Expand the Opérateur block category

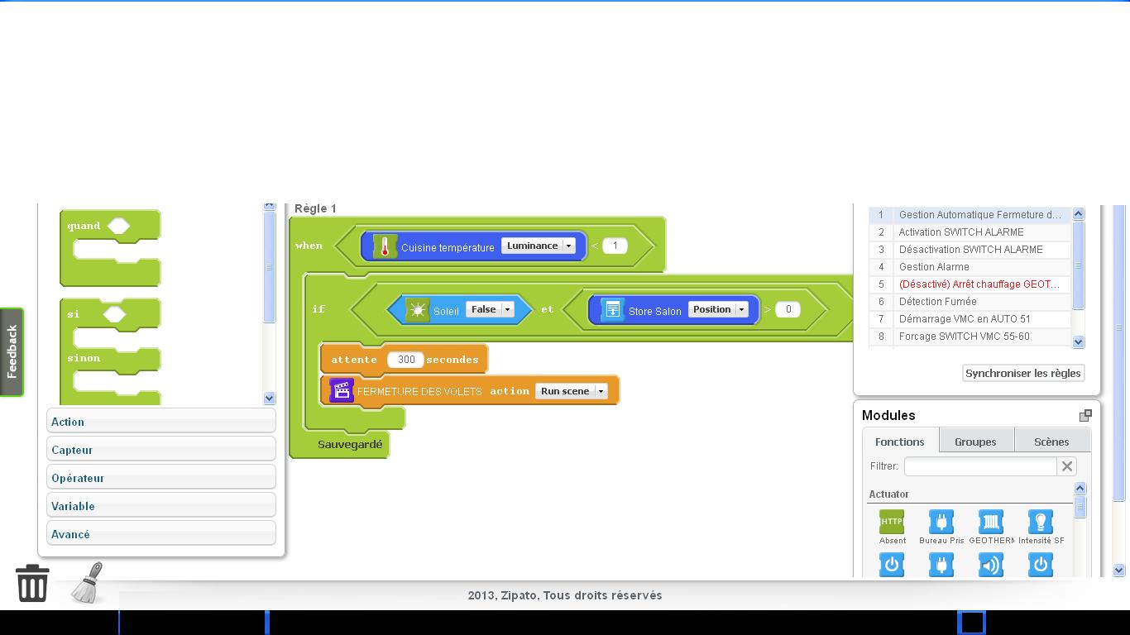point(161,478)
